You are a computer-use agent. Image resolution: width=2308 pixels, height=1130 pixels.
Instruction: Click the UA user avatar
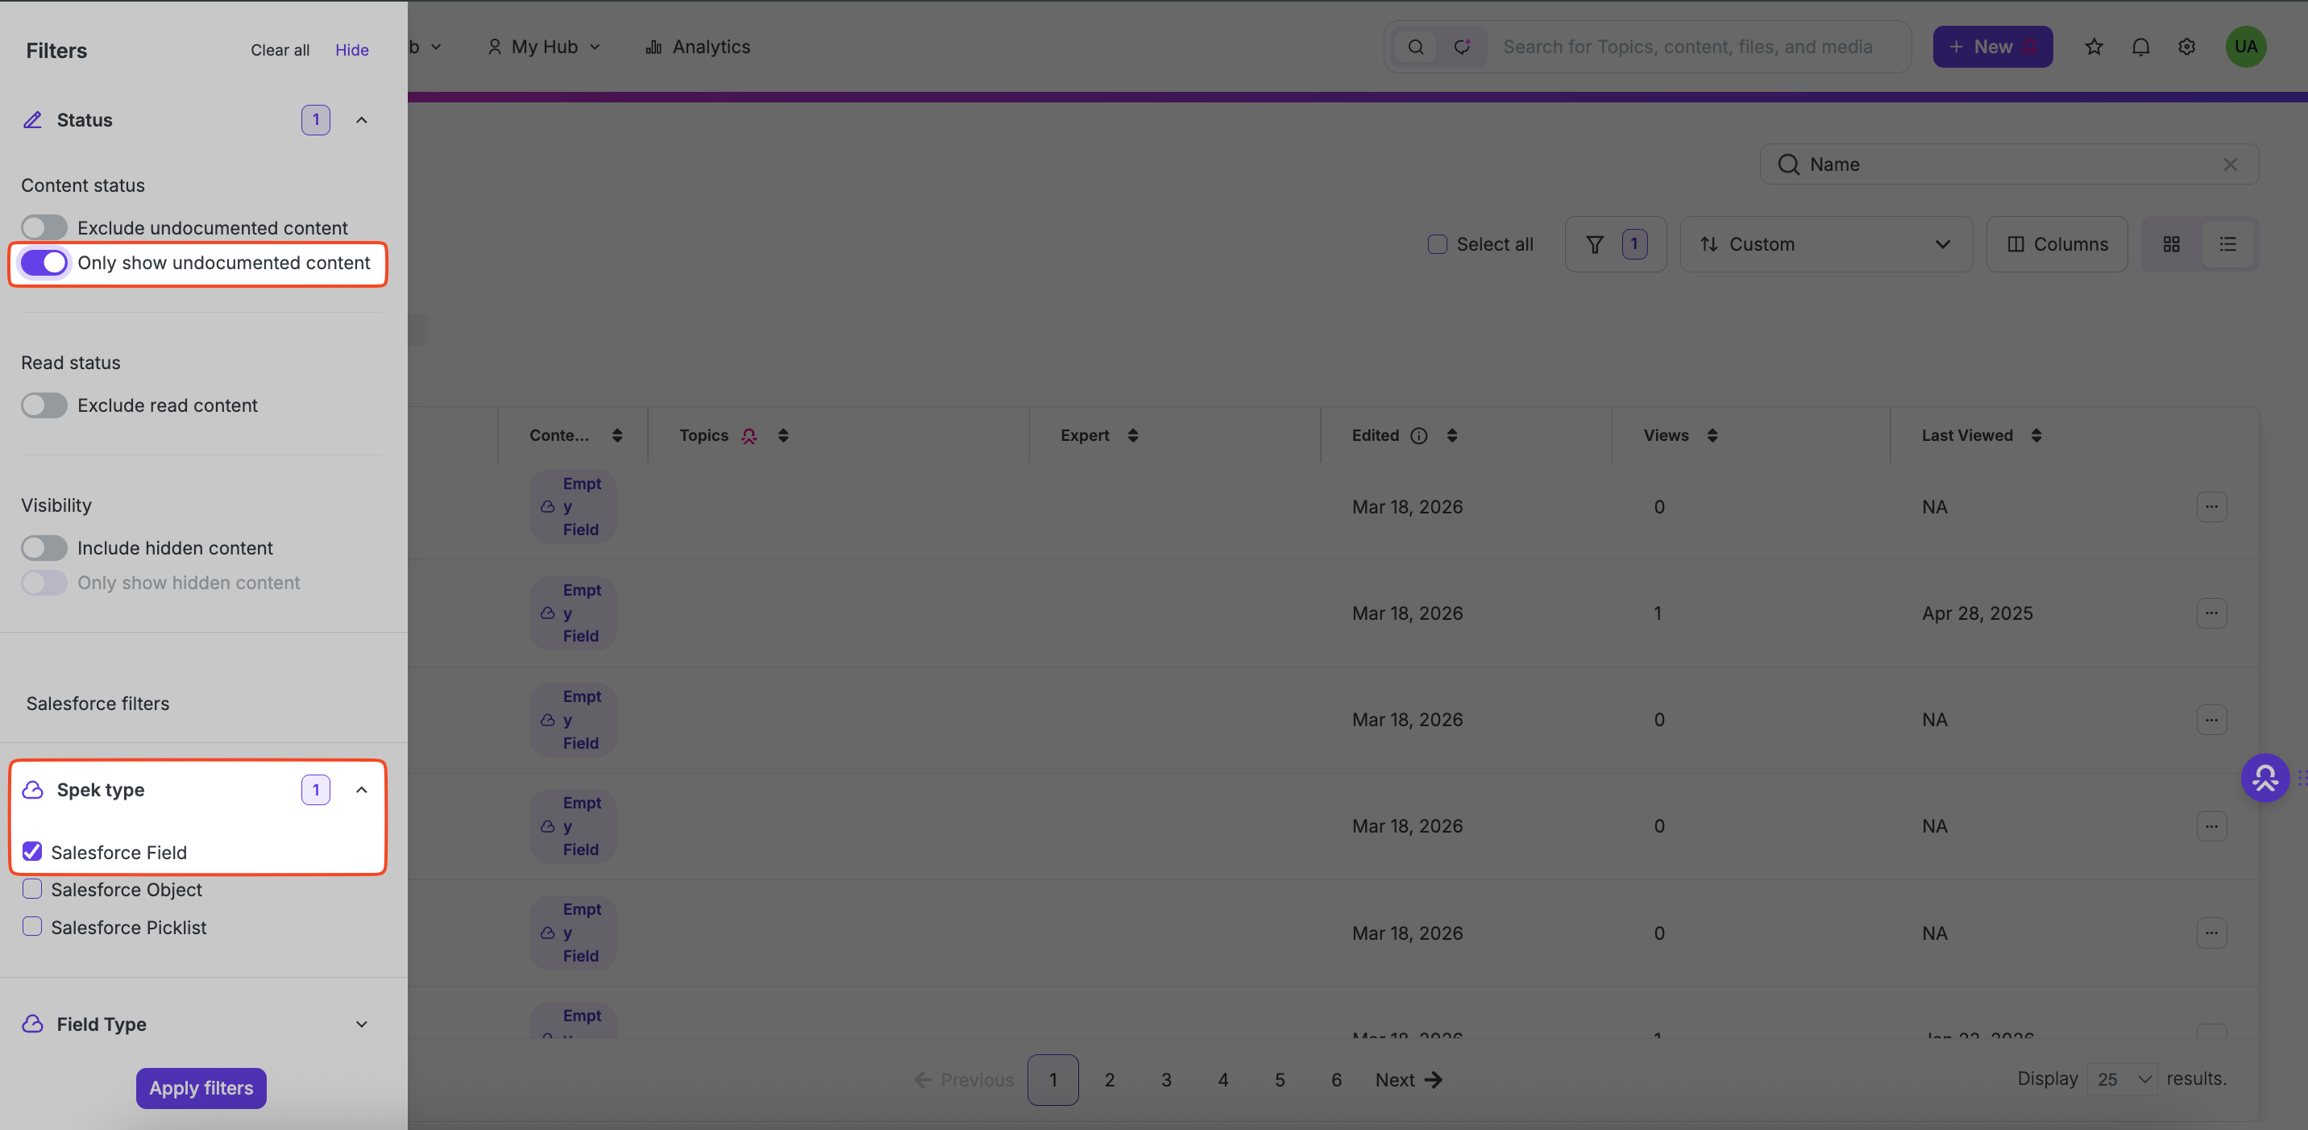(x=2245, y=47)
